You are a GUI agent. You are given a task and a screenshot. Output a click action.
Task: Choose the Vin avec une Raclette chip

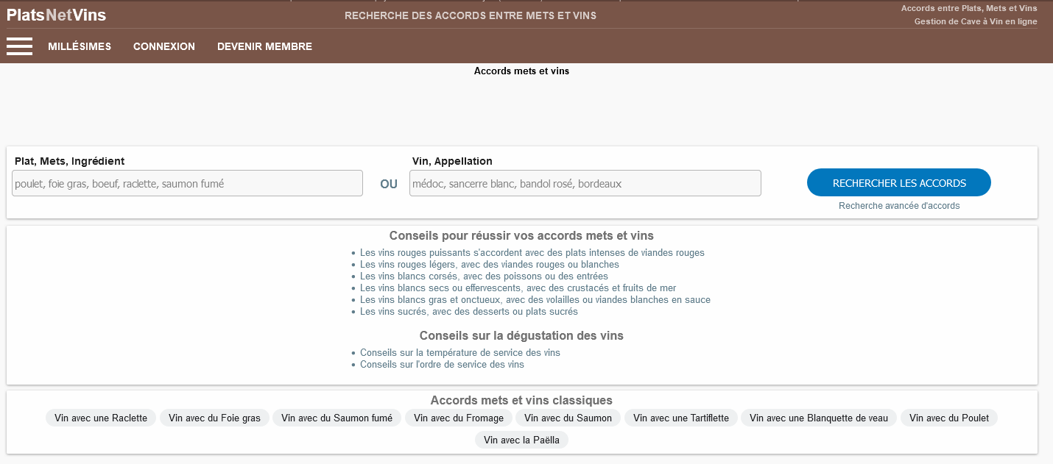click(101, 418)
